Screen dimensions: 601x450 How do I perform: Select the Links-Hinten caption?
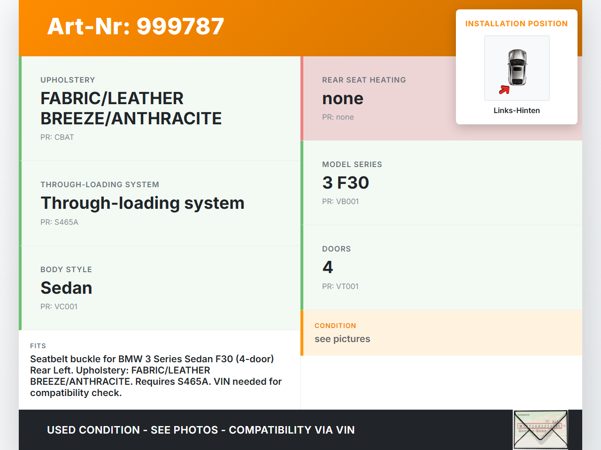click(x=516, y=110)
